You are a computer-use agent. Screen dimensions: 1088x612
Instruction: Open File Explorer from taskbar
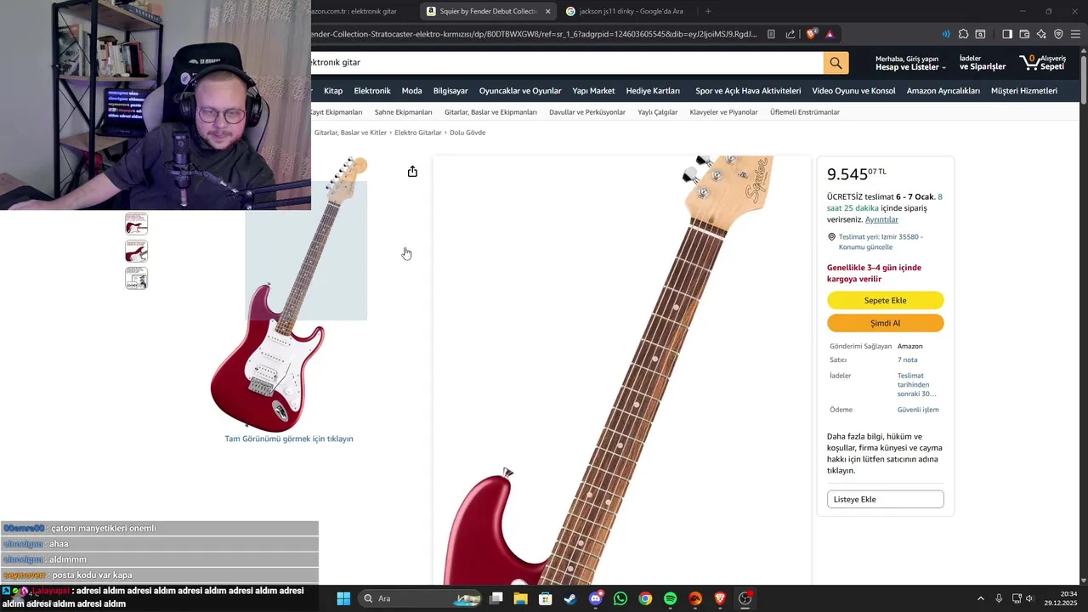click(x=520, y=598)
